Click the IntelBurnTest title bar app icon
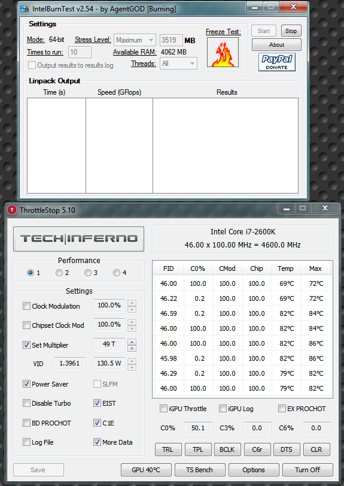 click(x=25, y=8)
